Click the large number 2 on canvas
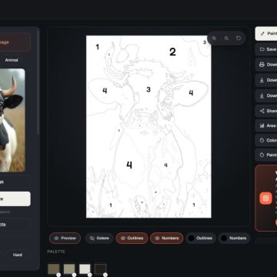Screen dimensions: 277x277 (x=172, y=52)
